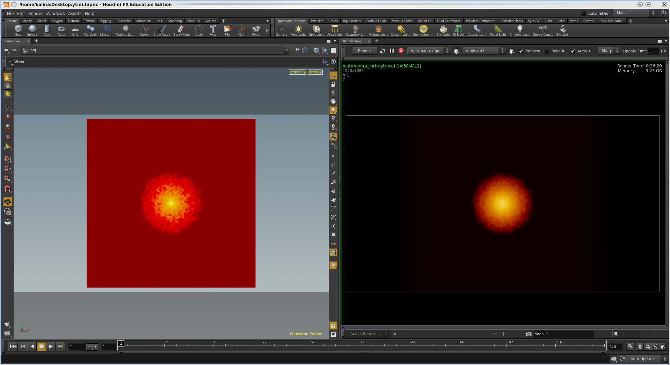Screen dimensions: 670x365
Task: Select the Sphere shelf tool
Action: point(32,30)
